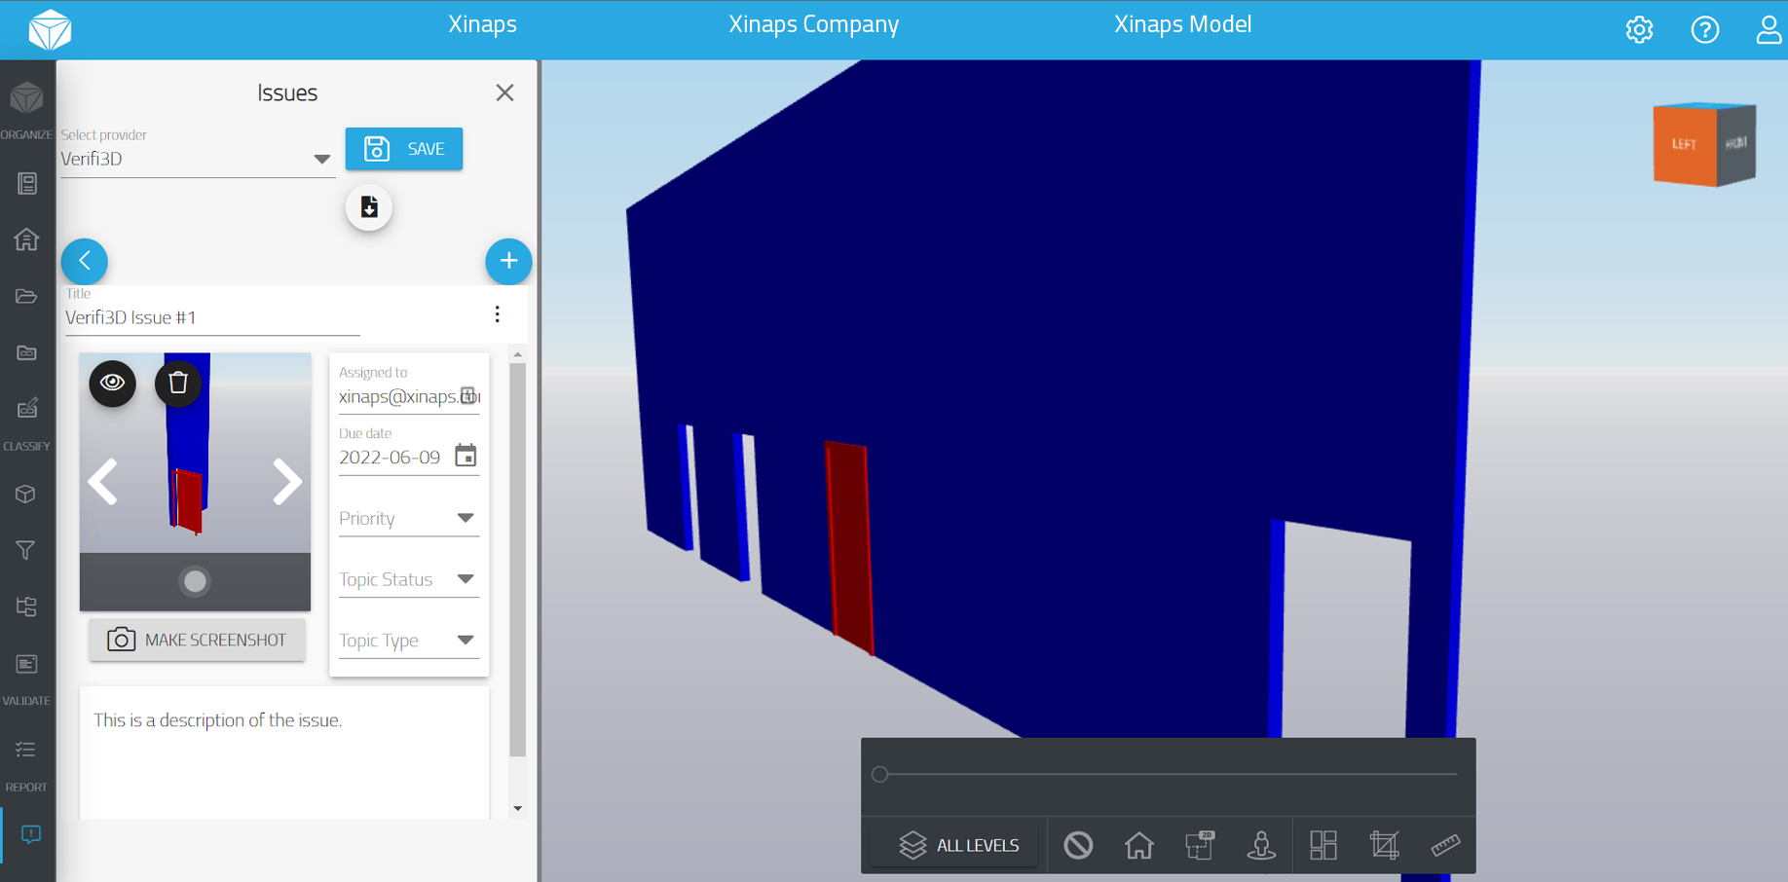Select the screenshot carousel dot indicator
Viewport: 1788px width, 882px height.
[x=195, y=581]
